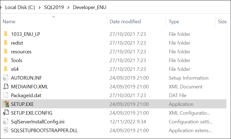Click the SETUP.EXE installer icon
This screenshot has height=139, width=231.
click(6, 104)
